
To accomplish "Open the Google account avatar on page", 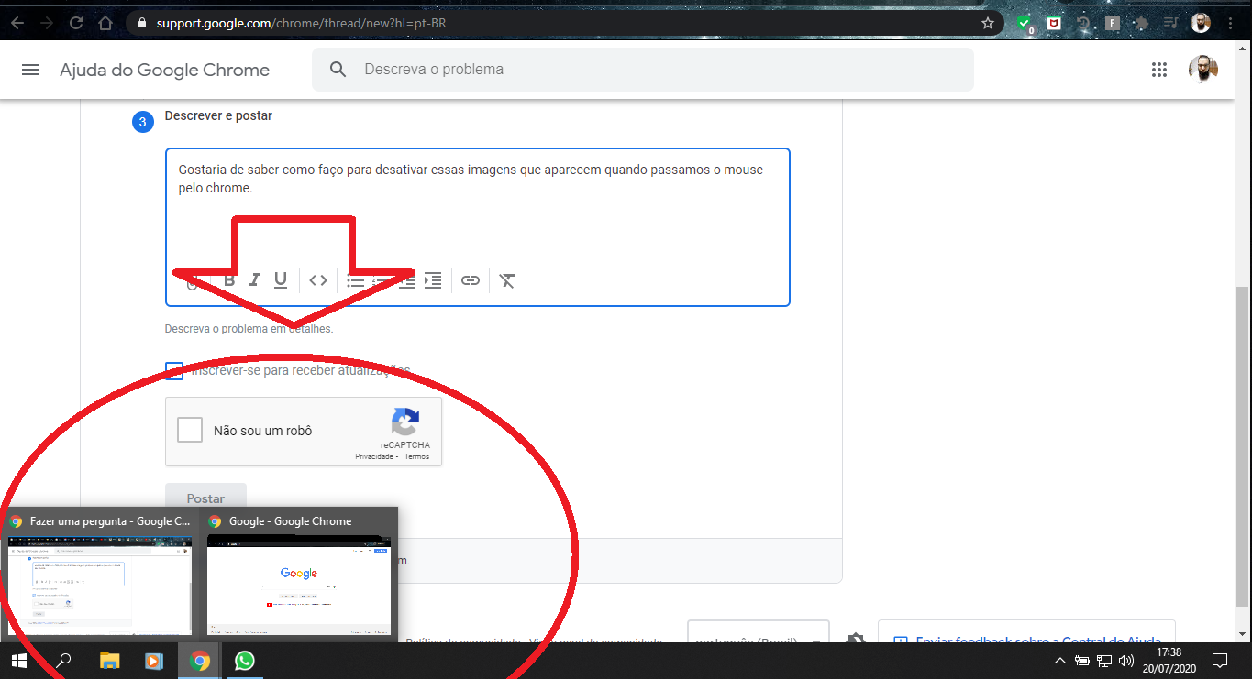I will [x=1203, y=69].
